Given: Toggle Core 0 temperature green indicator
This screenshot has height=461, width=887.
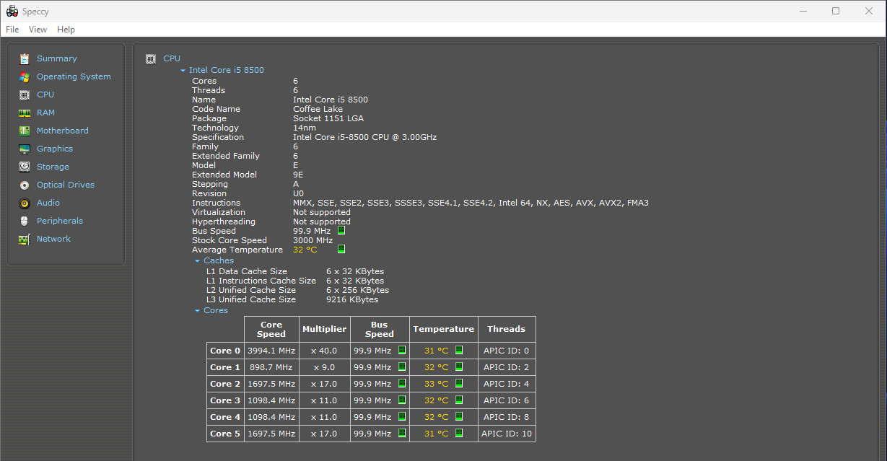Looking at the screenshot, I should 459,351.
